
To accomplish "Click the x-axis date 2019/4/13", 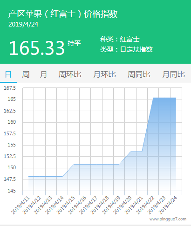I will pos(43,206).
